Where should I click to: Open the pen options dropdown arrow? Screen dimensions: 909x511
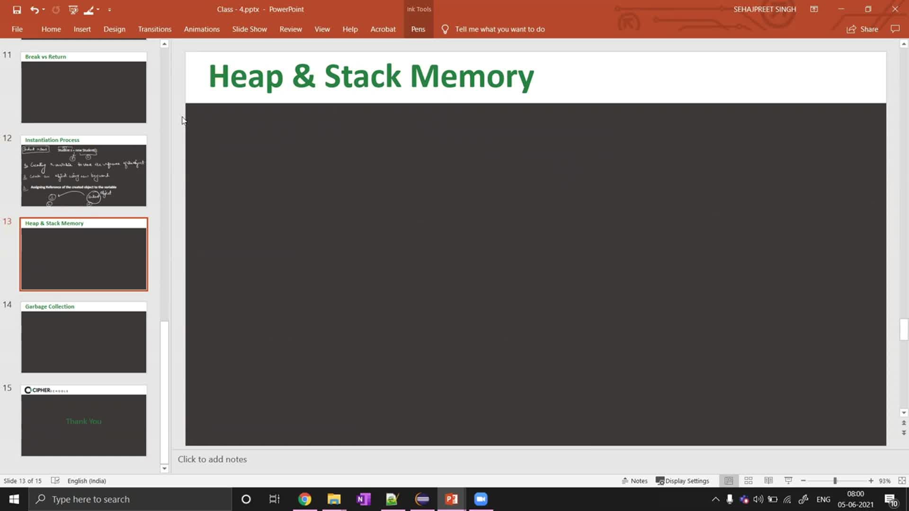click(x=98, y=9)
